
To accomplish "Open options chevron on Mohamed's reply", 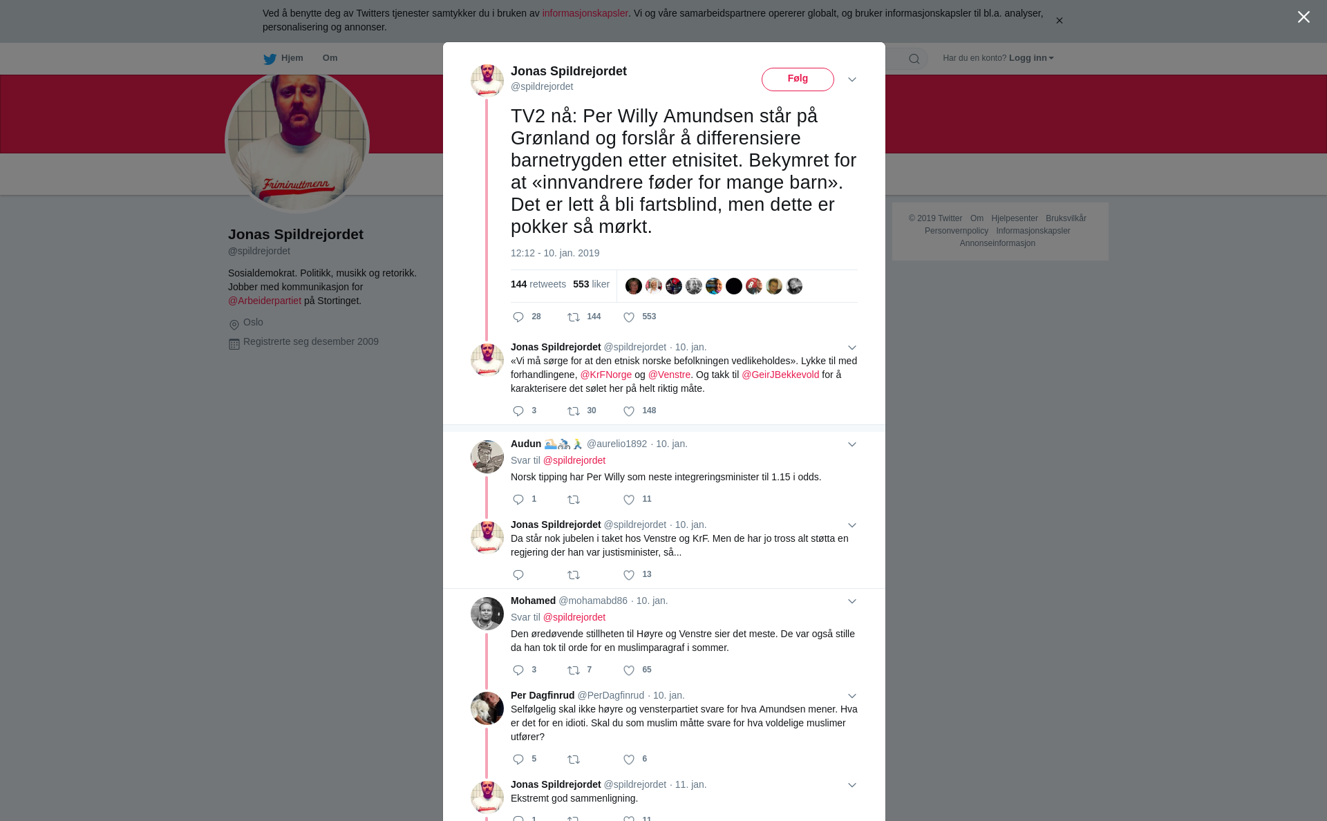I will click(x=852, y=601).
